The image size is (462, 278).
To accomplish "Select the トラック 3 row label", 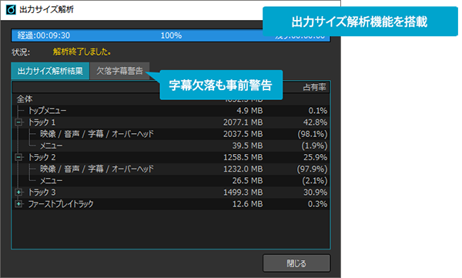I will click(42, 193).
